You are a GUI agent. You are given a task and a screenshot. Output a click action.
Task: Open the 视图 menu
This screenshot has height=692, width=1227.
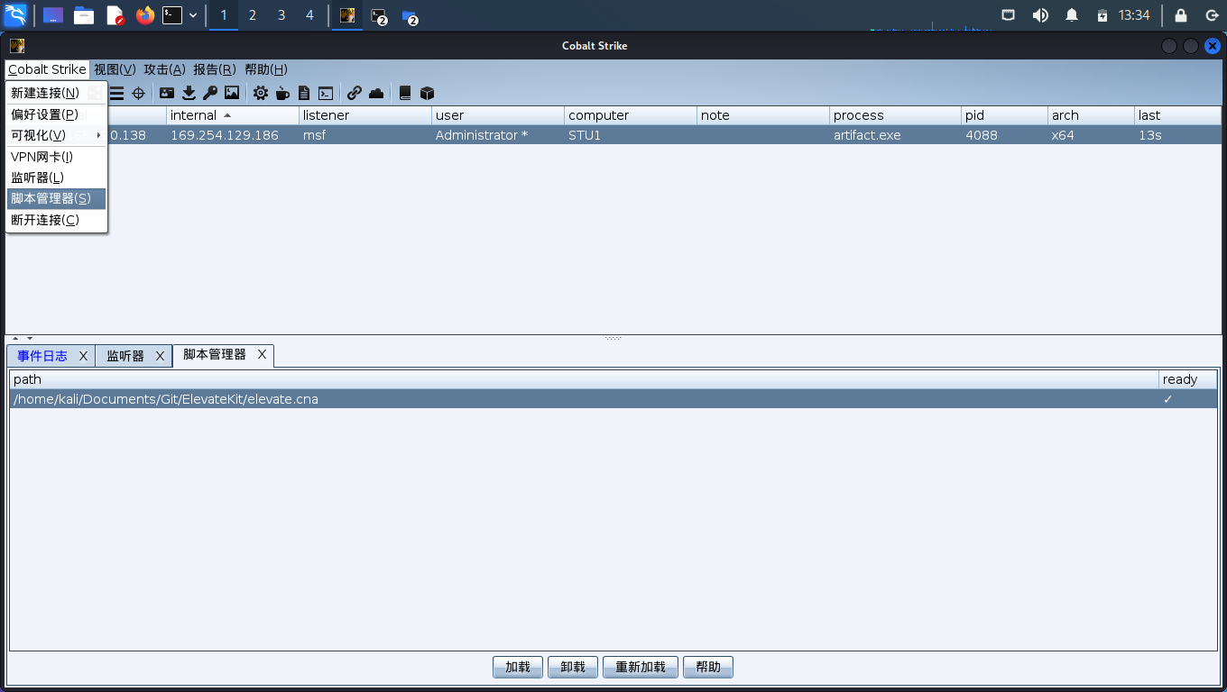[x=115, y=69]
